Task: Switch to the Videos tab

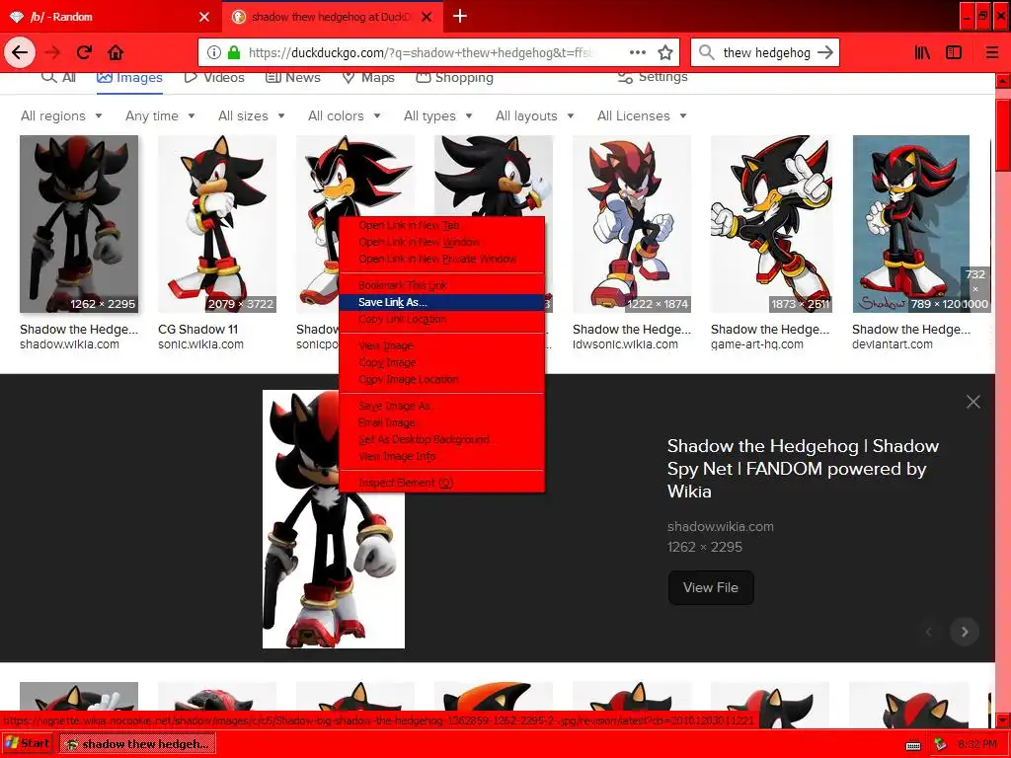Action: click(214, 77)
